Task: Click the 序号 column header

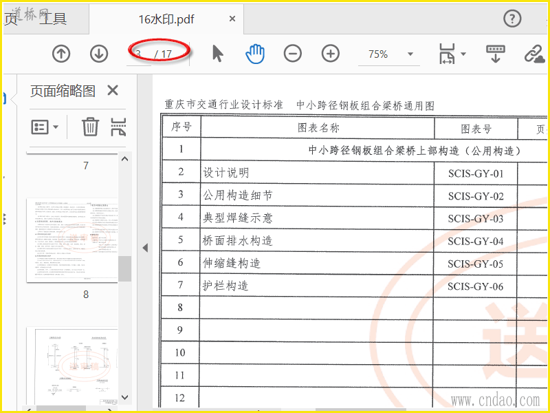Action: click(x=181, y=127)
